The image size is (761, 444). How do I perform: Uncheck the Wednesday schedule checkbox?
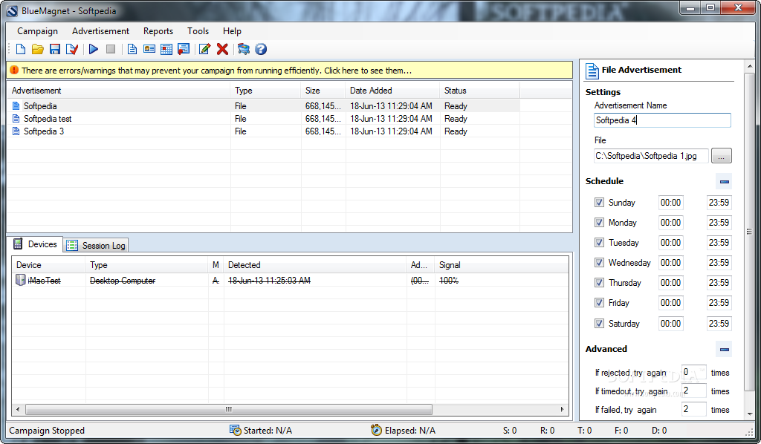point(599,263)
